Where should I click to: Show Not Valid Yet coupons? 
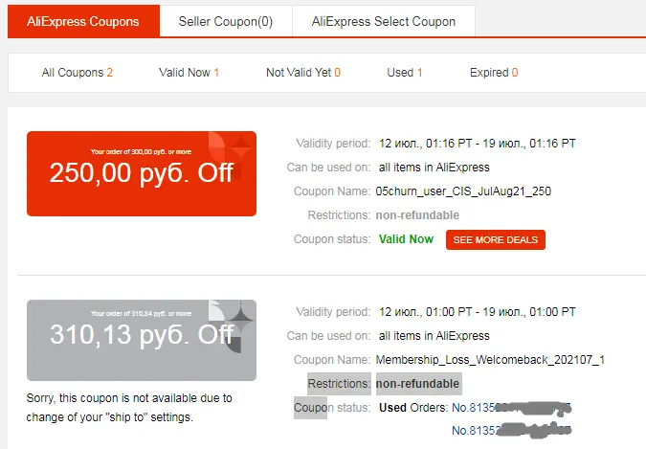coord(303,73)
